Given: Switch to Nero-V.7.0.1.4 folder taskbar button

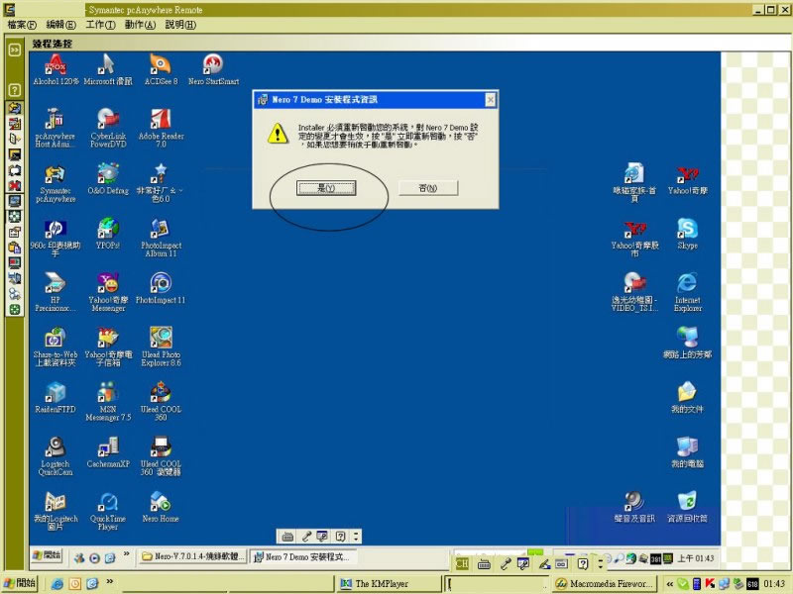Looking at the screenshot, I should point(192,556).
